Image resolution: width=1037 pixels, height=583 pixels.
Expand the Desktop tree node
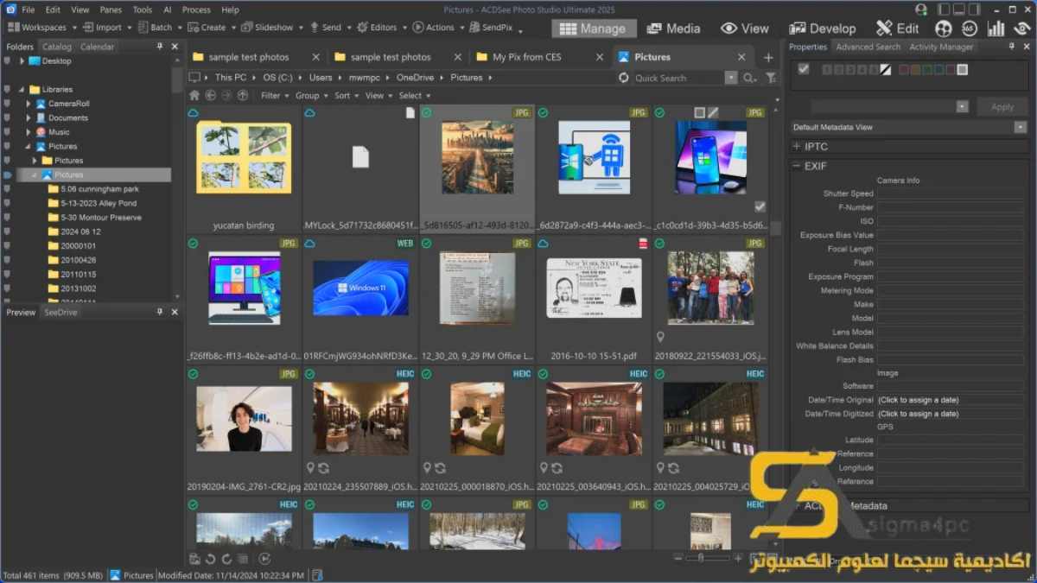(22, 61)
